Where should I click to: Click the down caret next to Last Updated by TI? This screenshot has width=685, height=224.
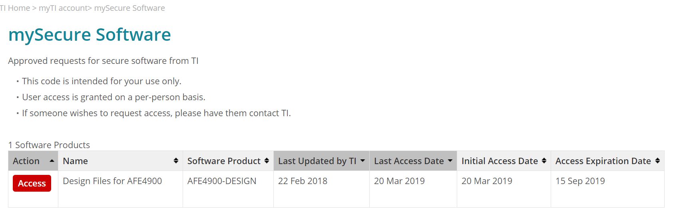pos(362,161)
